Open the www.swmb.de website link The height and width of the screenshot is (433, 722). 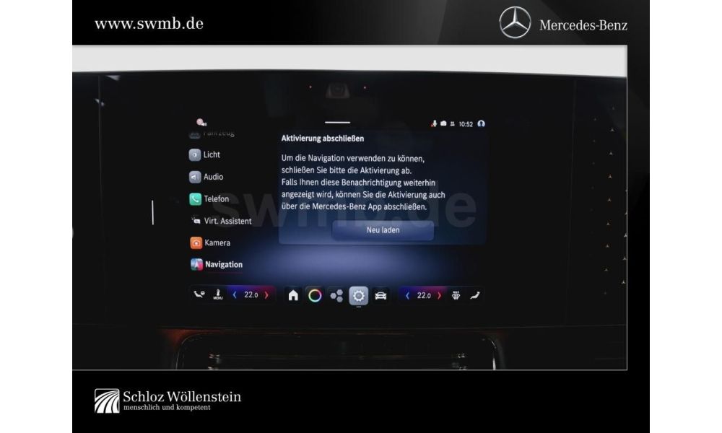pos(149,24)
